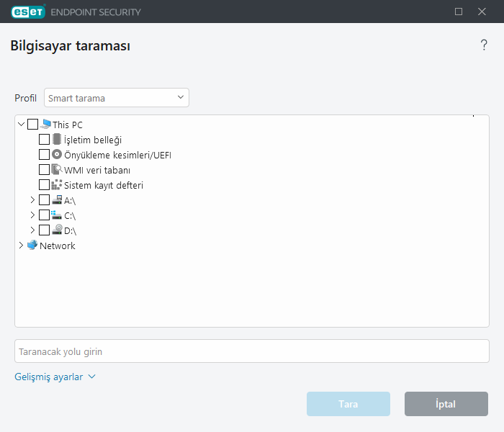Click the İşletim belleği memory chip icon
Viewport: 504px width, 432px height.
57,140
